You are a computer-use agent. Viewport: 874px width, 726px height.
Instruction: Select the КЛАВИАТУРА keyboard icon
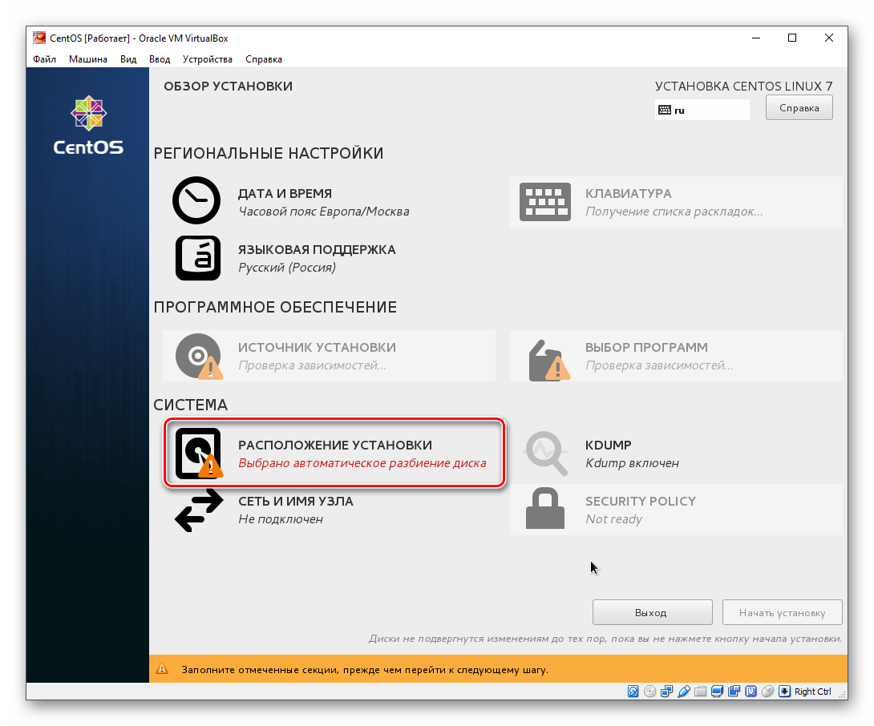pos(545,202)
